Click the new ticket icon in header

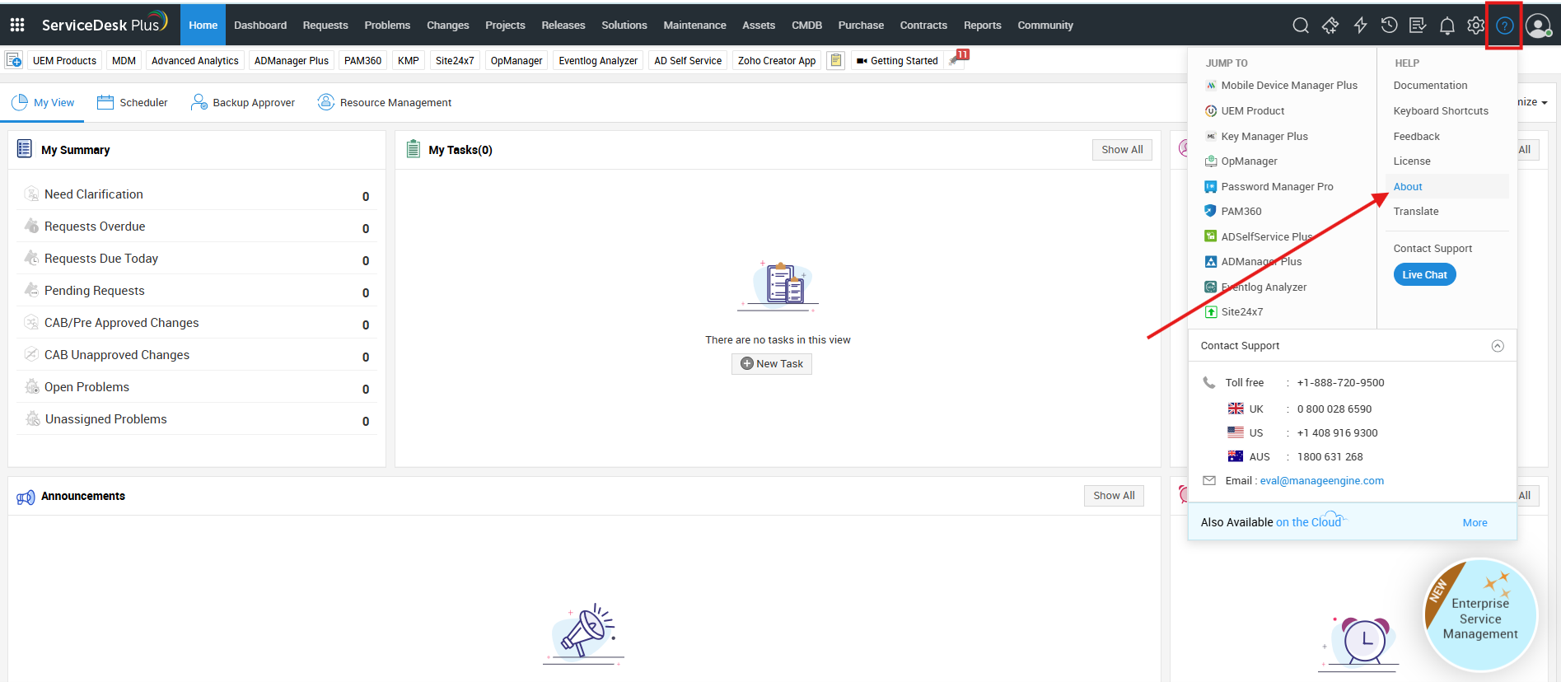click(1330, 26)
